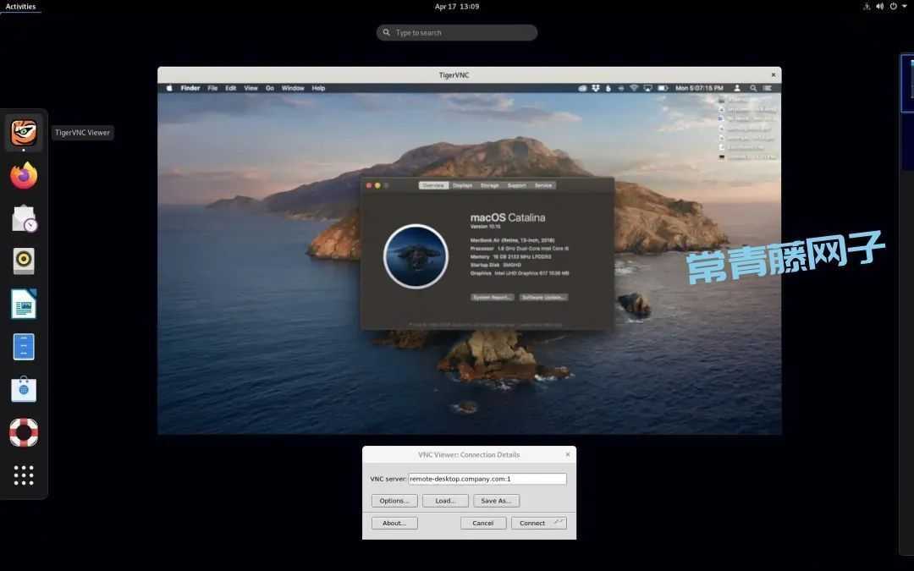The image size is (914, 571).
Task: Open the Finder menu in remote desktop
Action: (190, 88)
